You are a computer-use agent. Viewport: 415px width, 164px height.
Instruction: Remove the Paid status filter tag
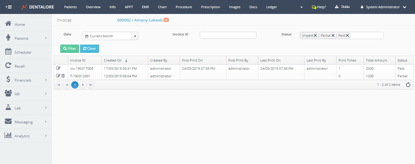[x=347, y=35]
